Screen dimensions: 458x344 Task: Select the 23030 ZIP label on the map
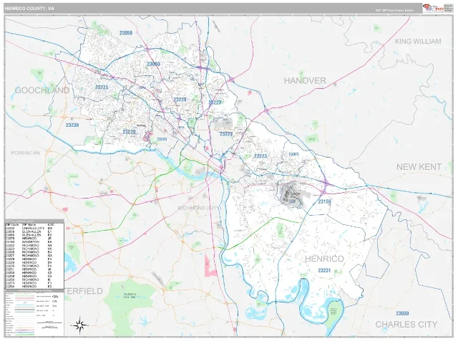coord(402,313)
